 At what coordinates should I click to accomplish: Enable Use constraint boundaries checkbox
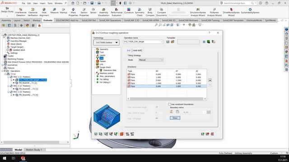tap(170, 104)
